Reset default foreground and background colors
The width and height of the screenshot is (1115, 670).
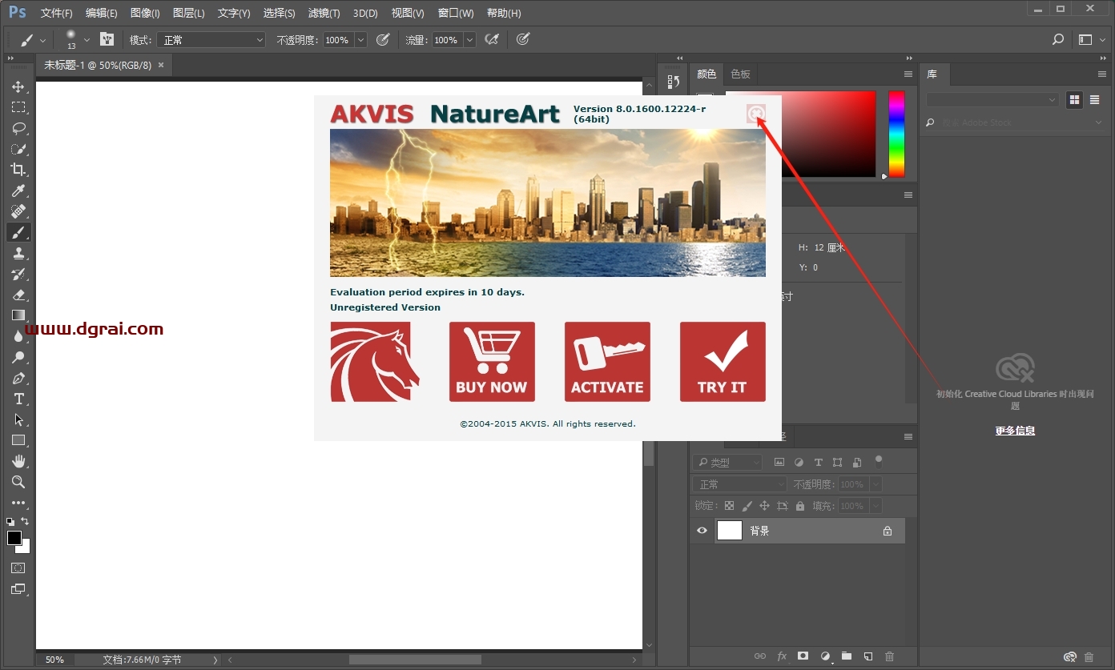10,521
